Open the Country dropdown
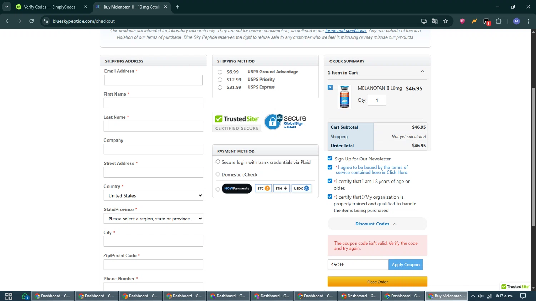The image size is (536, 301). coord(153,195)
